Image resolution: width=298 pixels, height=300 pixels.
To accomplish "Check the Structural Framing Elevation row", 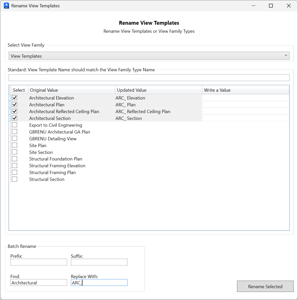I will [14, 165].
